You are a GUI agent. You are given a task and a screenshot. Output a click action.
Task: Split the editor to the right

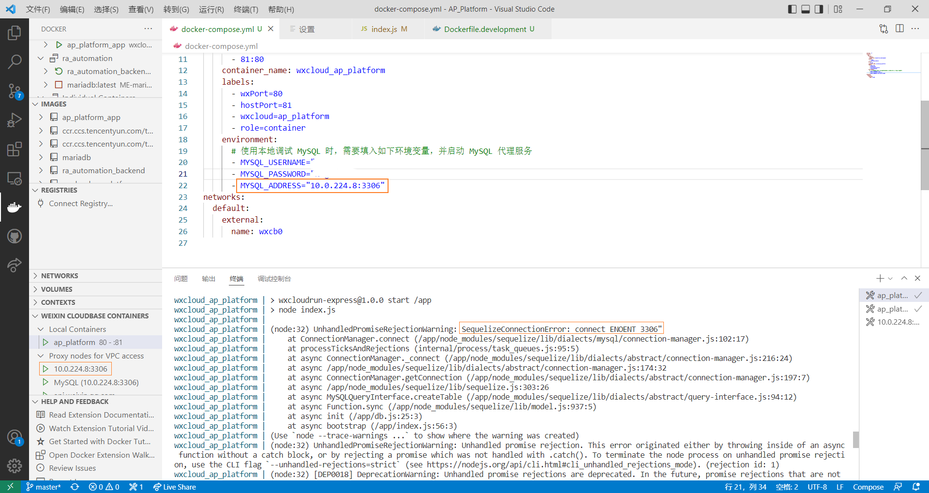pyautogui.click(x=899, y=29)
